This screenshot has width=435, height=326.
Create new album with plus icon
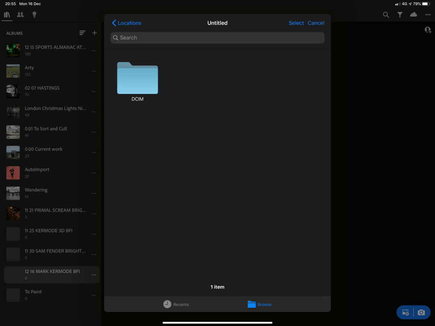pos(94,33)
